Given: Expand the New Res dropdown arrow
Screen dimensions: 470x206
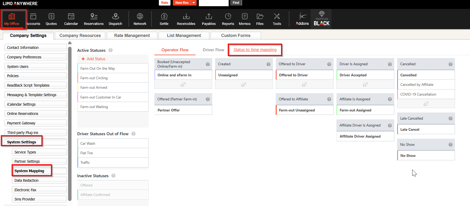Looking at the screenshot, I should click(194, 3).
